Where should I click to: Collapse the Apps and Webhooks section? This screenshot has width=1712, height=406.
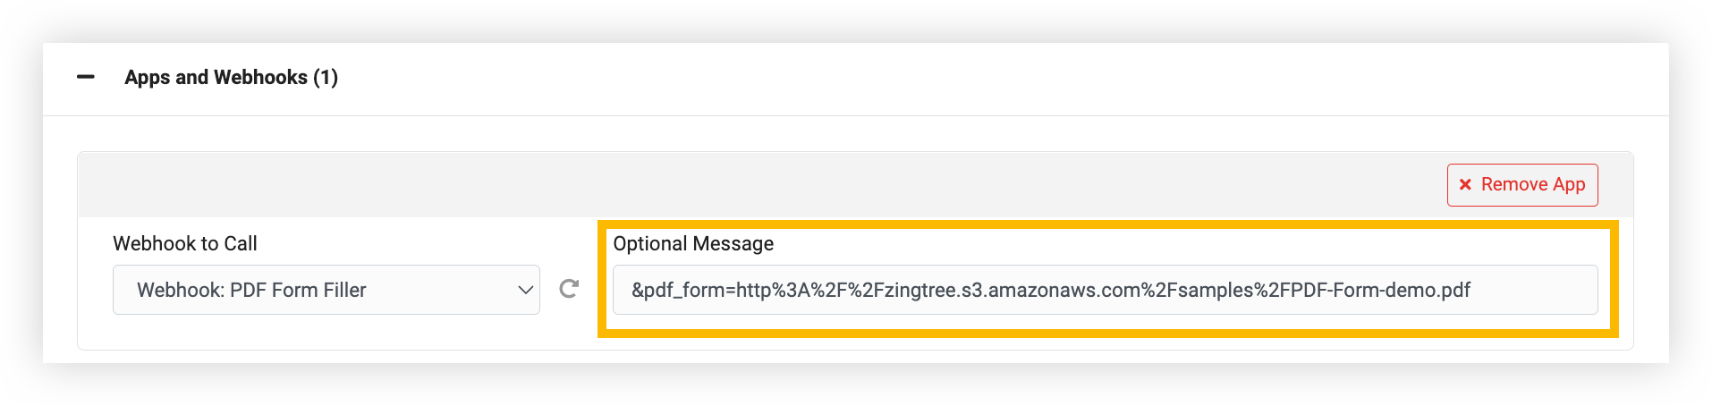pos(86,78)
